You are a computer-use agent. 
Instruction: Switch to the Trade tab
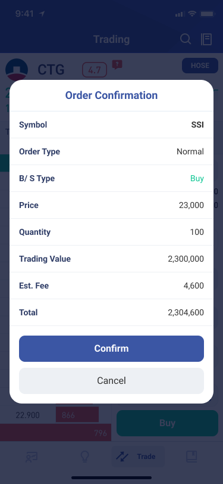tap(138, 457)
